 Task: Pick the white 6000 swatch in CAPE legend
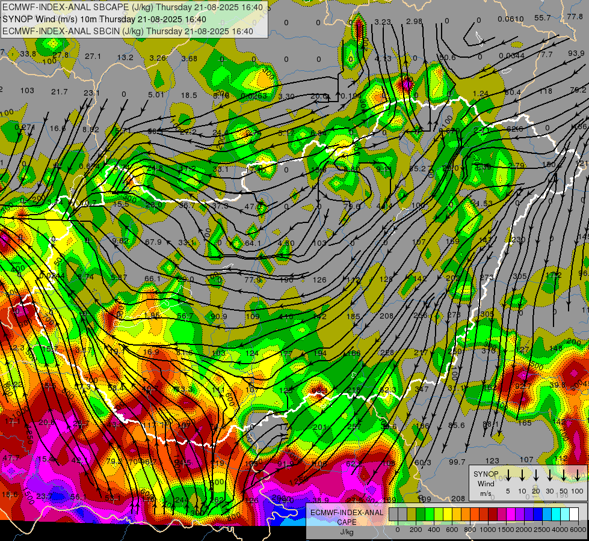[x=574, y=515]
